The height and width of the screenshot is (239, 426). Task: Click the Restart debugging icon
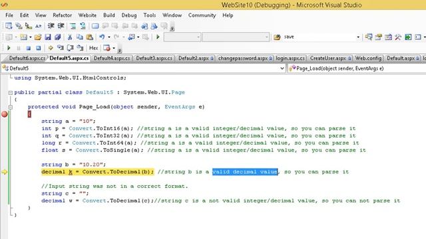click(x=39, y=48)
